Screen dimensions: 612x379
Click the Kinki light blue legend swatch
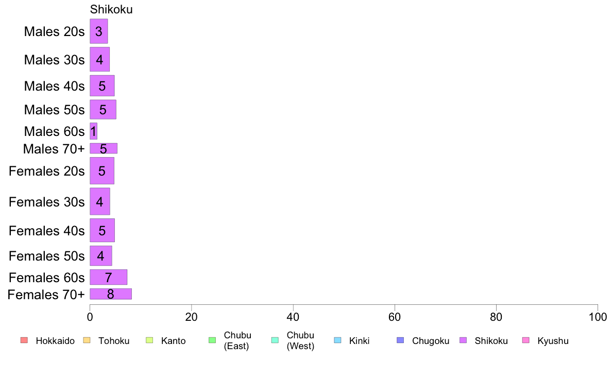pos(337,340)
